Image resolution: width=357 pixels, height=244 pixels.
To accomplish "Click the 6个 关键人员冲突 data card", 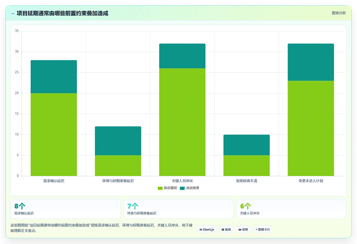I will 291,209.
